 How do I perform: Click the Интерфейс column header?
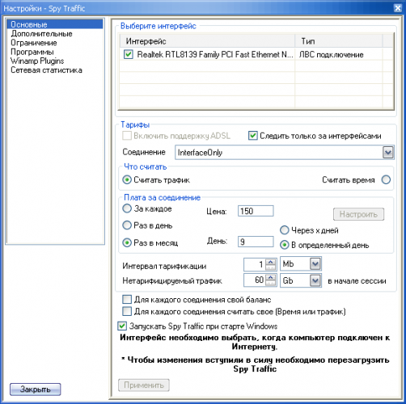click(207, 41)
